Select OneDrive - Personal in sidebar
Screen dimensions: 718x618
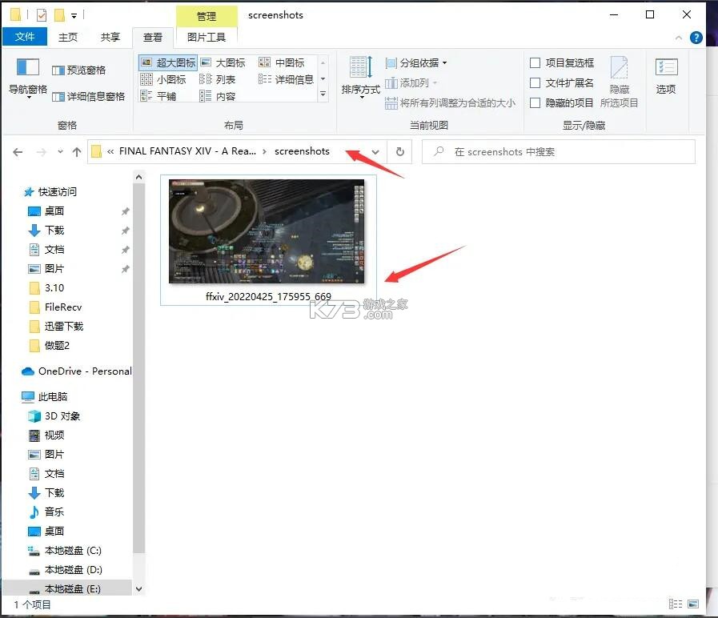76,371
